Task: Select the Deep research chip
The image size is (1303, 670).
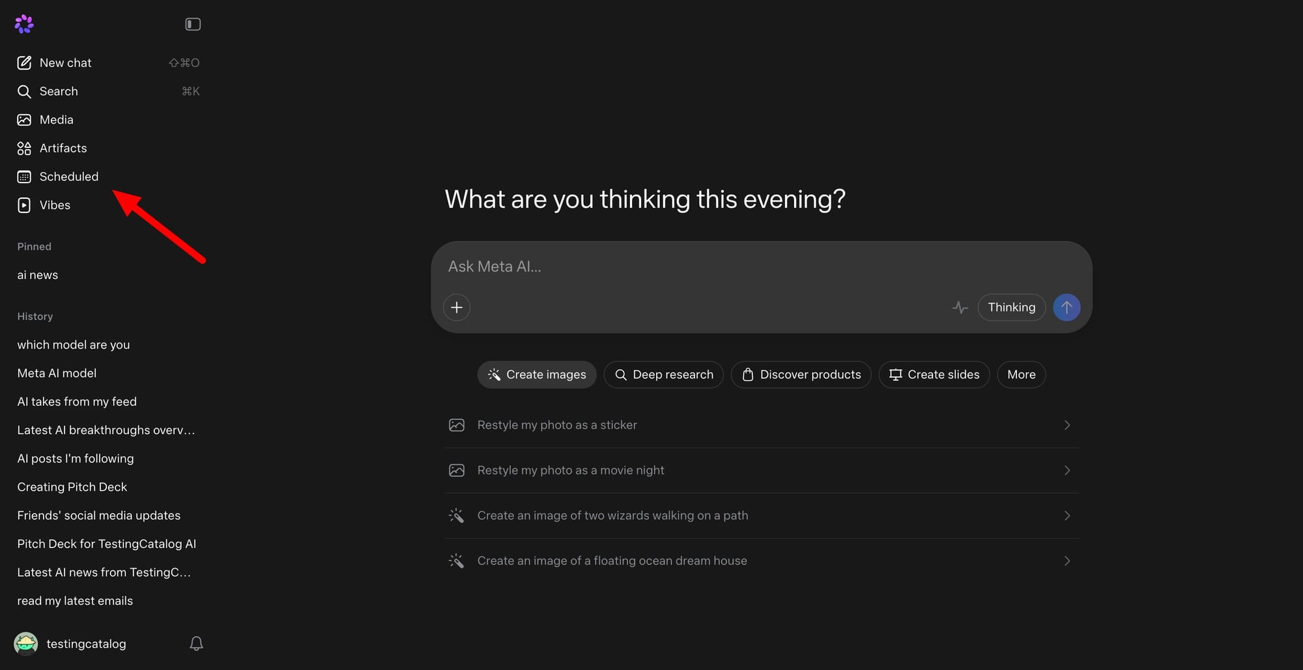Action: [x=663, y=375]
